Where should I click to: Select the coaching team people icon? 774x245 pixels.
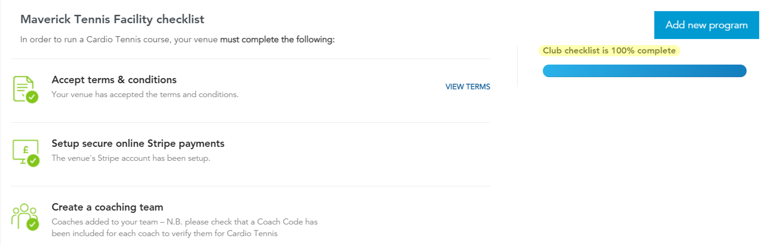[x=25, y=217]
